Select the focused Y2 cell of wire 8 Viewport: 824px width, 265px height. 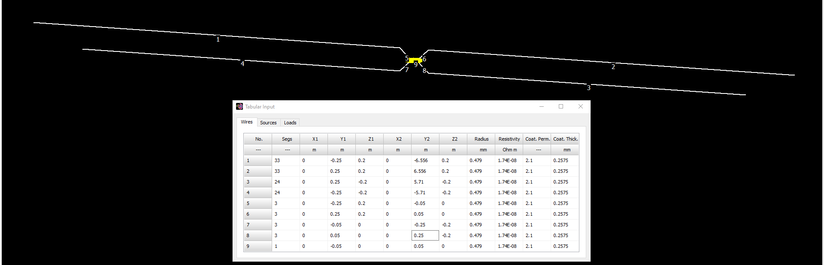pyautogui.click(x=425, y=235)
